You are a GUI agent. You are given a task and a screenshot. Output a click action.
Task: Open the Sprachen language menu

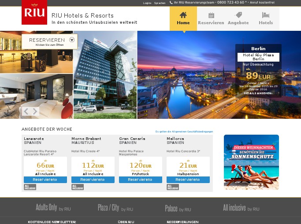(x=160, y=3)
